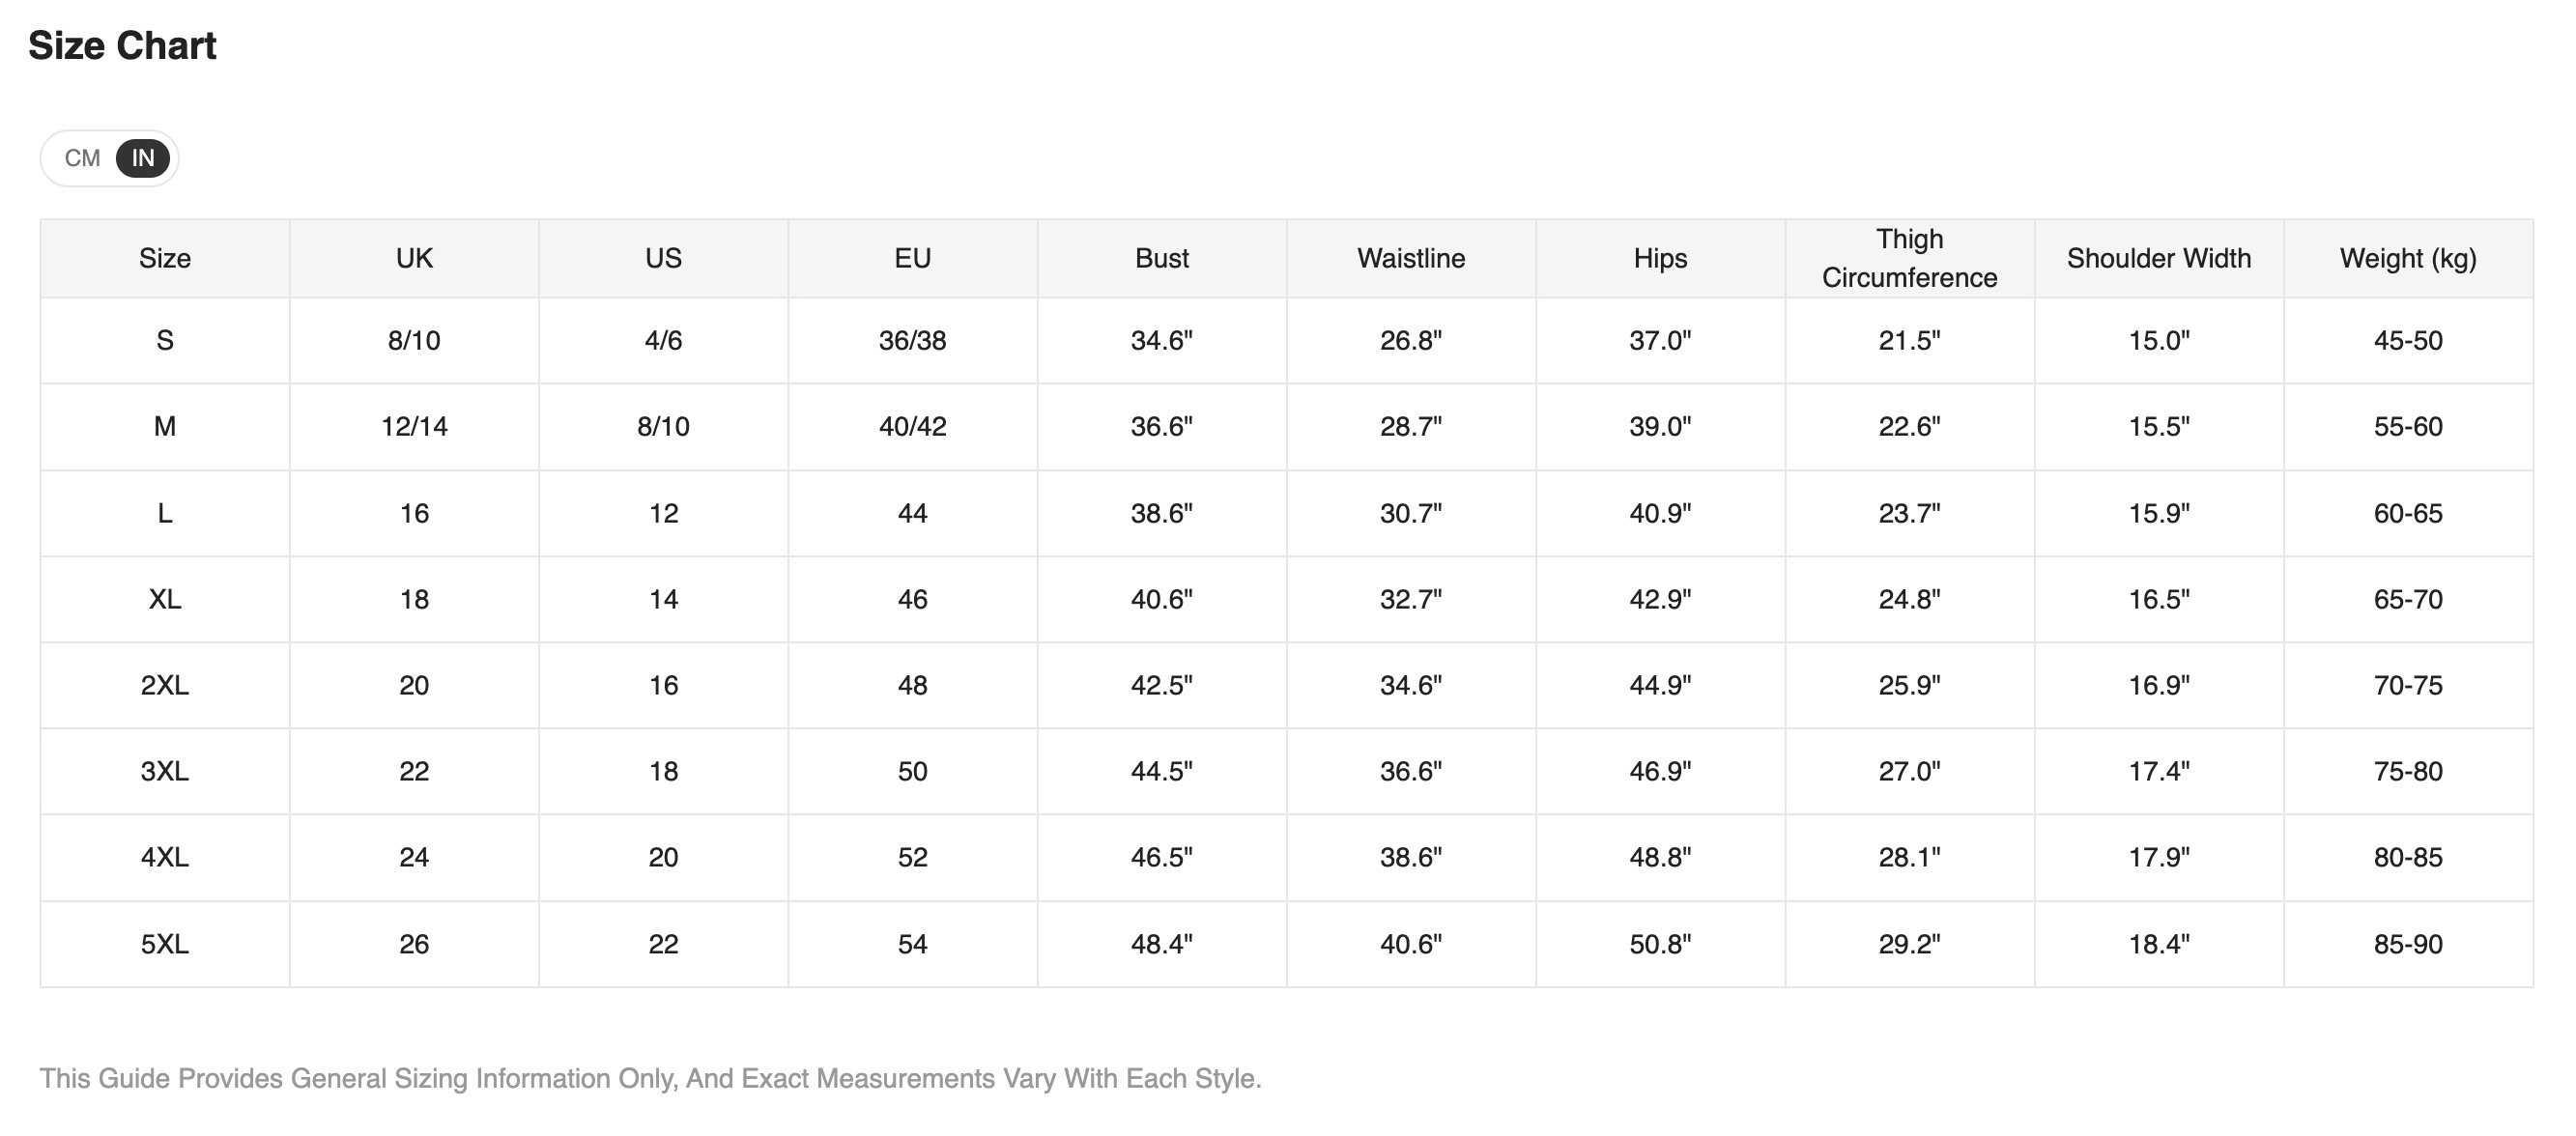Click the Weight (kg) header
The height and width of the screenshot is (1136, 2576).
[2408, 258]
